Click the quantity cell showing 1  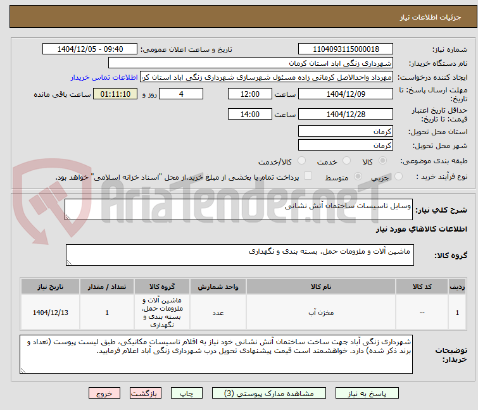(107, 313)
